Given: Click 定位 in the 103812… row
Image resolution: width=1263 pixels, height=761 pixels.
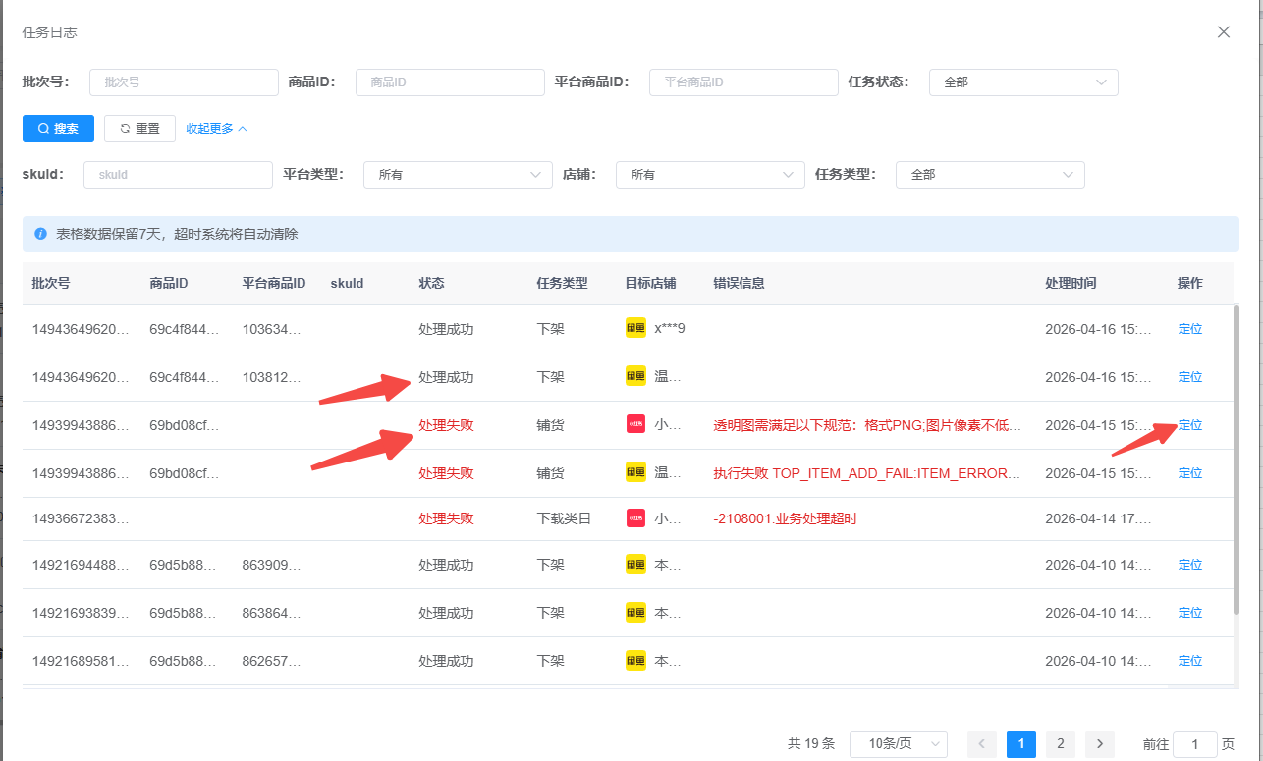Looking at the screenshot, I should click(1190, 377).
